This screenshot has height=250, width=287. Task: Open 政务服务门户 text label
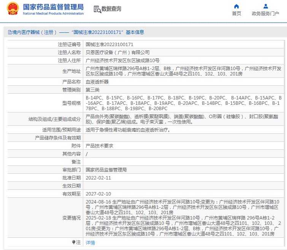(x=265, y=14)
